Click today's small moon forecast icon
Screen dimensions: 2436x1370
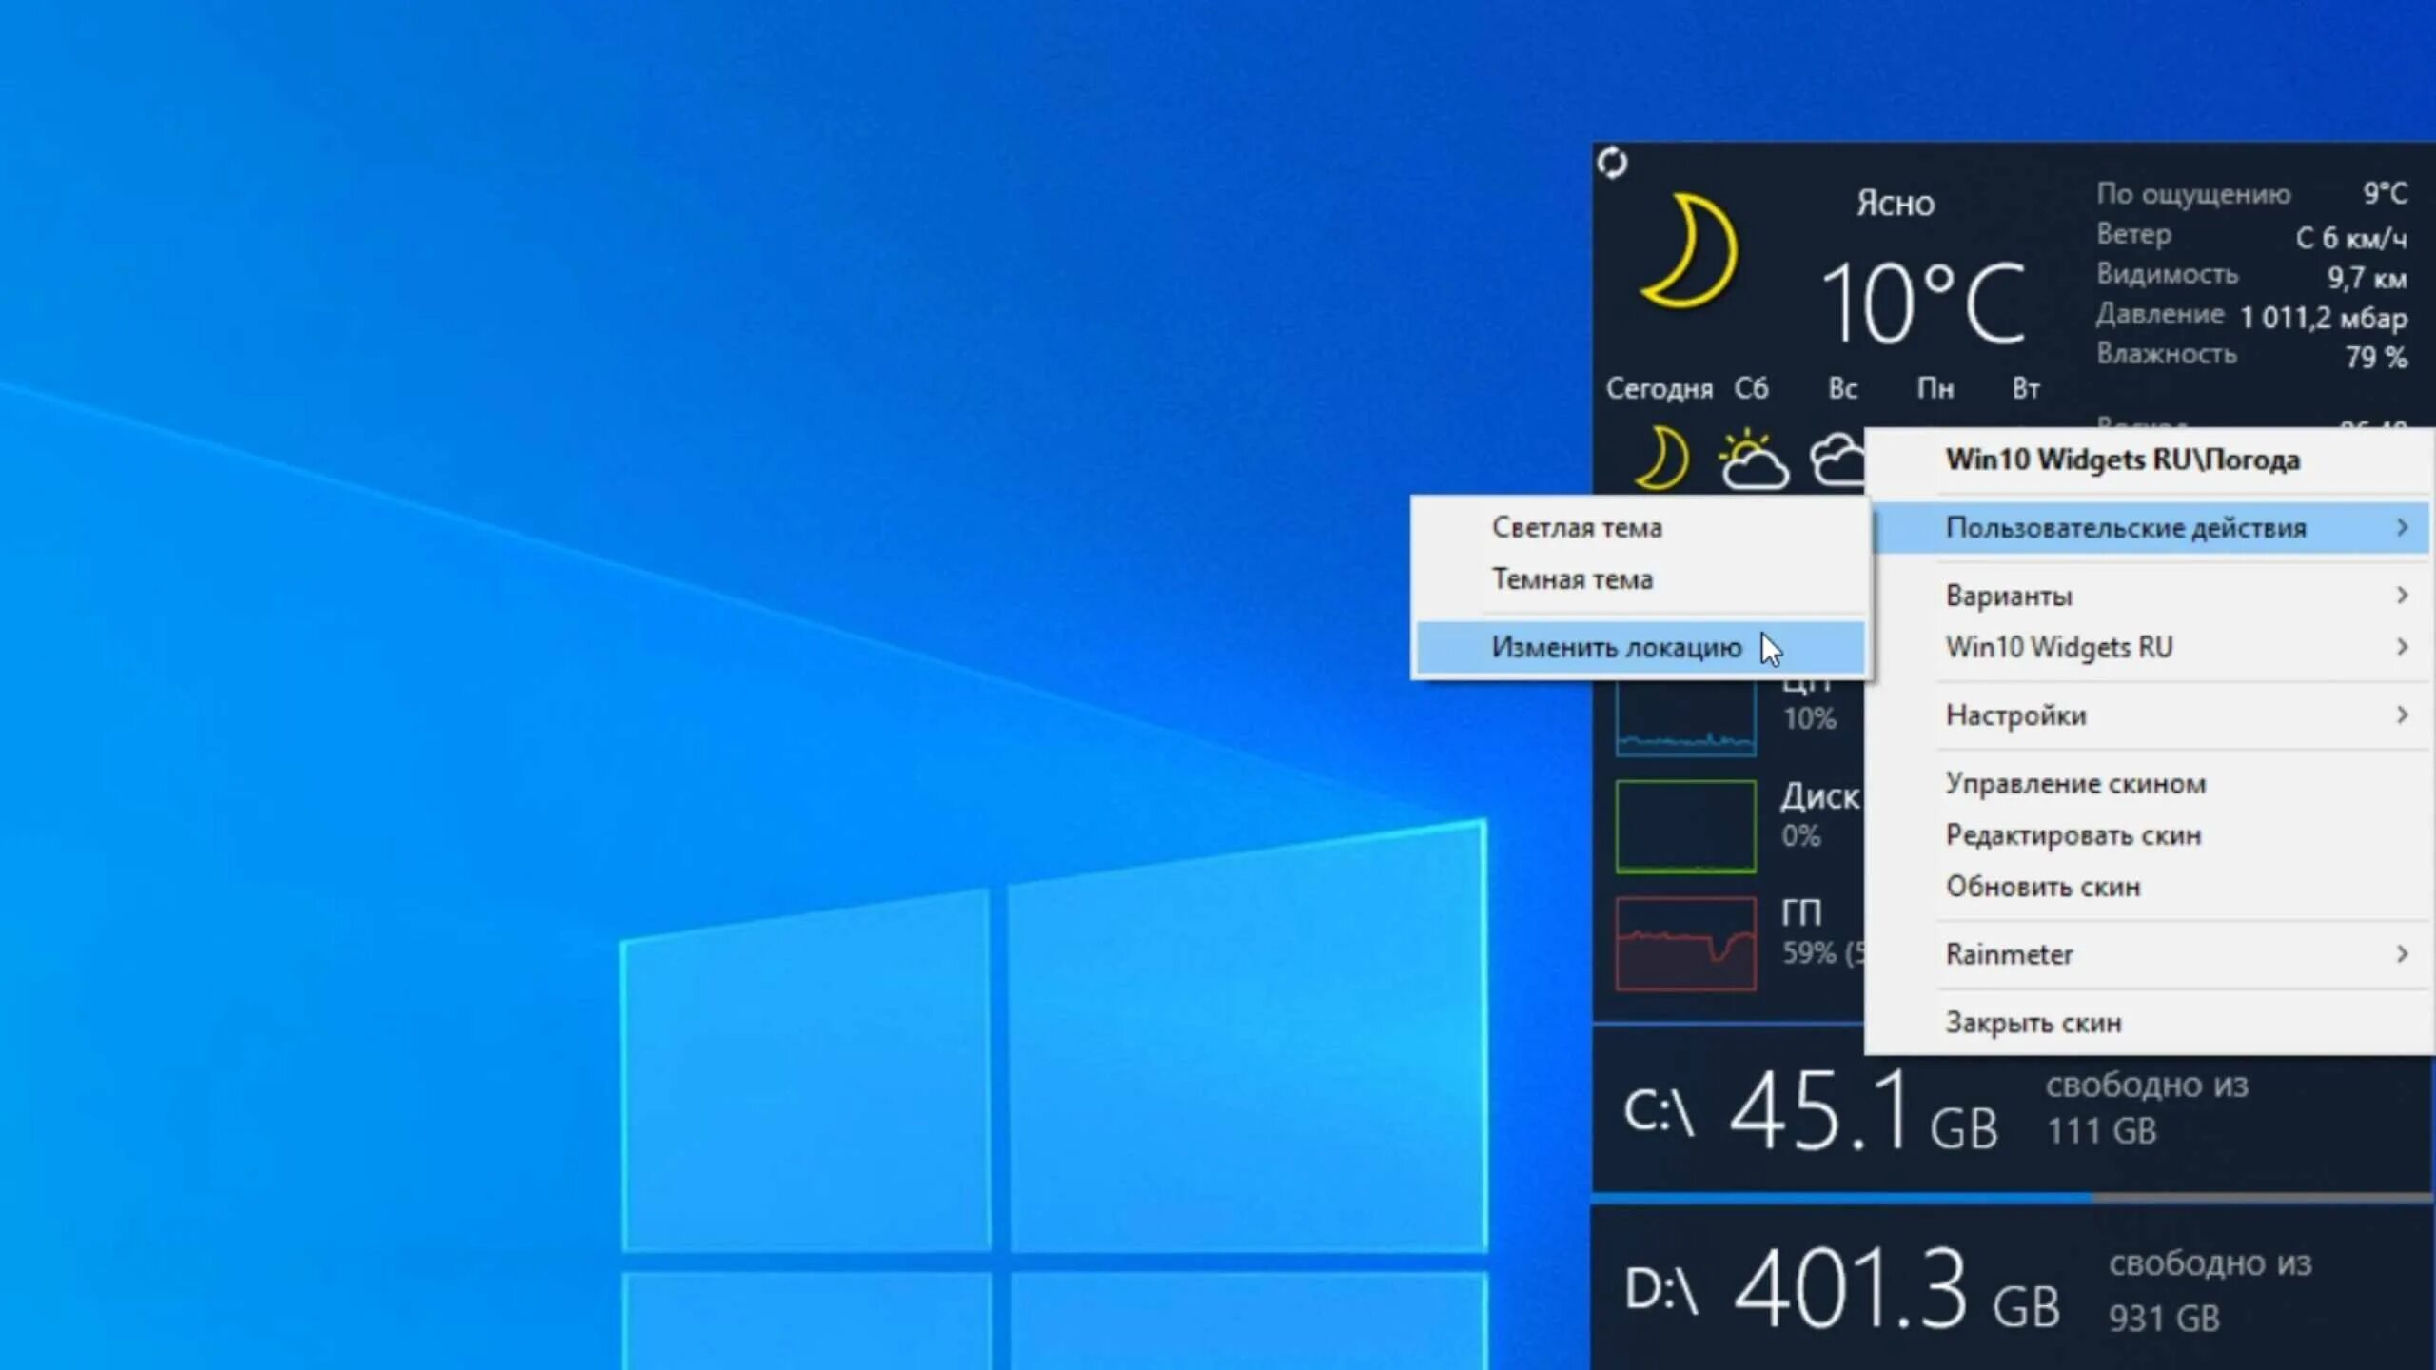pyautogui.click(x=1662, y=460)
